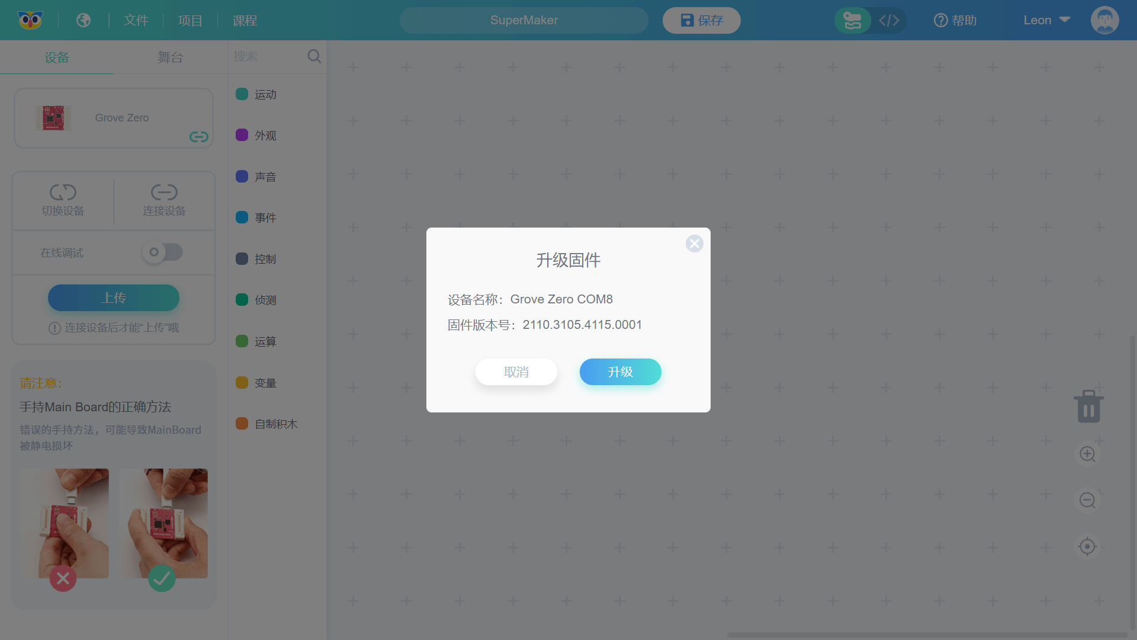The width and height of the screenshot is (1137, 640).
Task: Switch to code view mode
Action: pos(889,21)
